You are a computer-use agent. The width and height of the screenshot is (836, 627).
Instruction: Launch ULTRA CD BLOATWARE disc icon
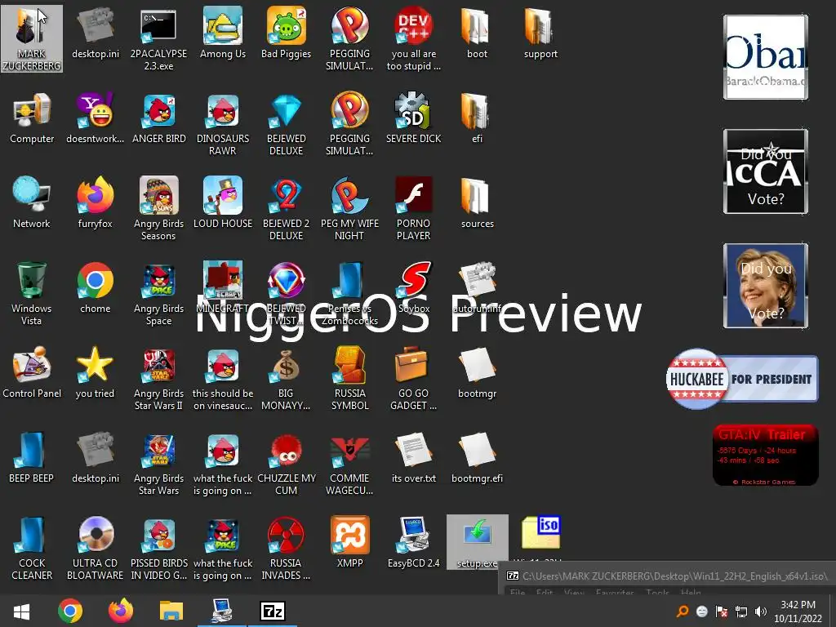95,548
